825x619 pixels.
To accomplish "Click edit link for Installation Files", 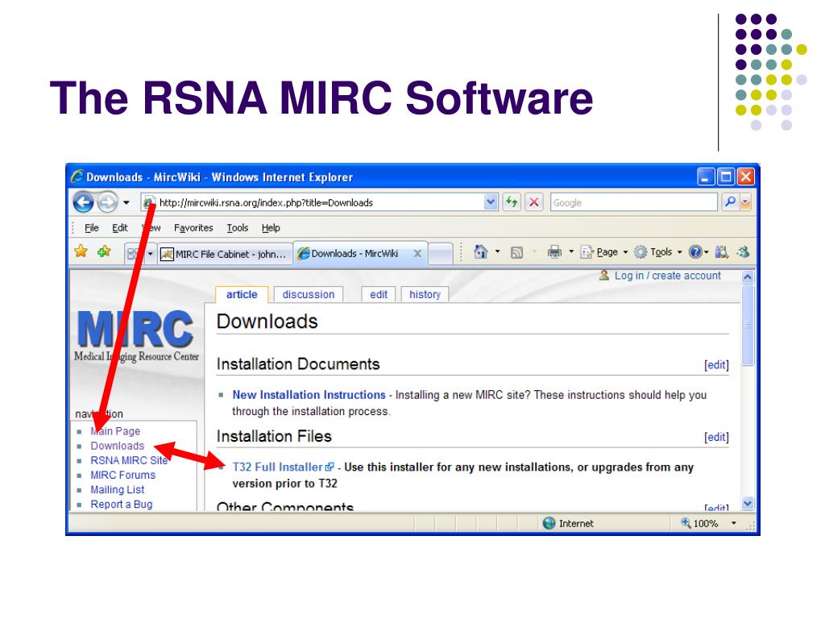I will pos(716,437).
